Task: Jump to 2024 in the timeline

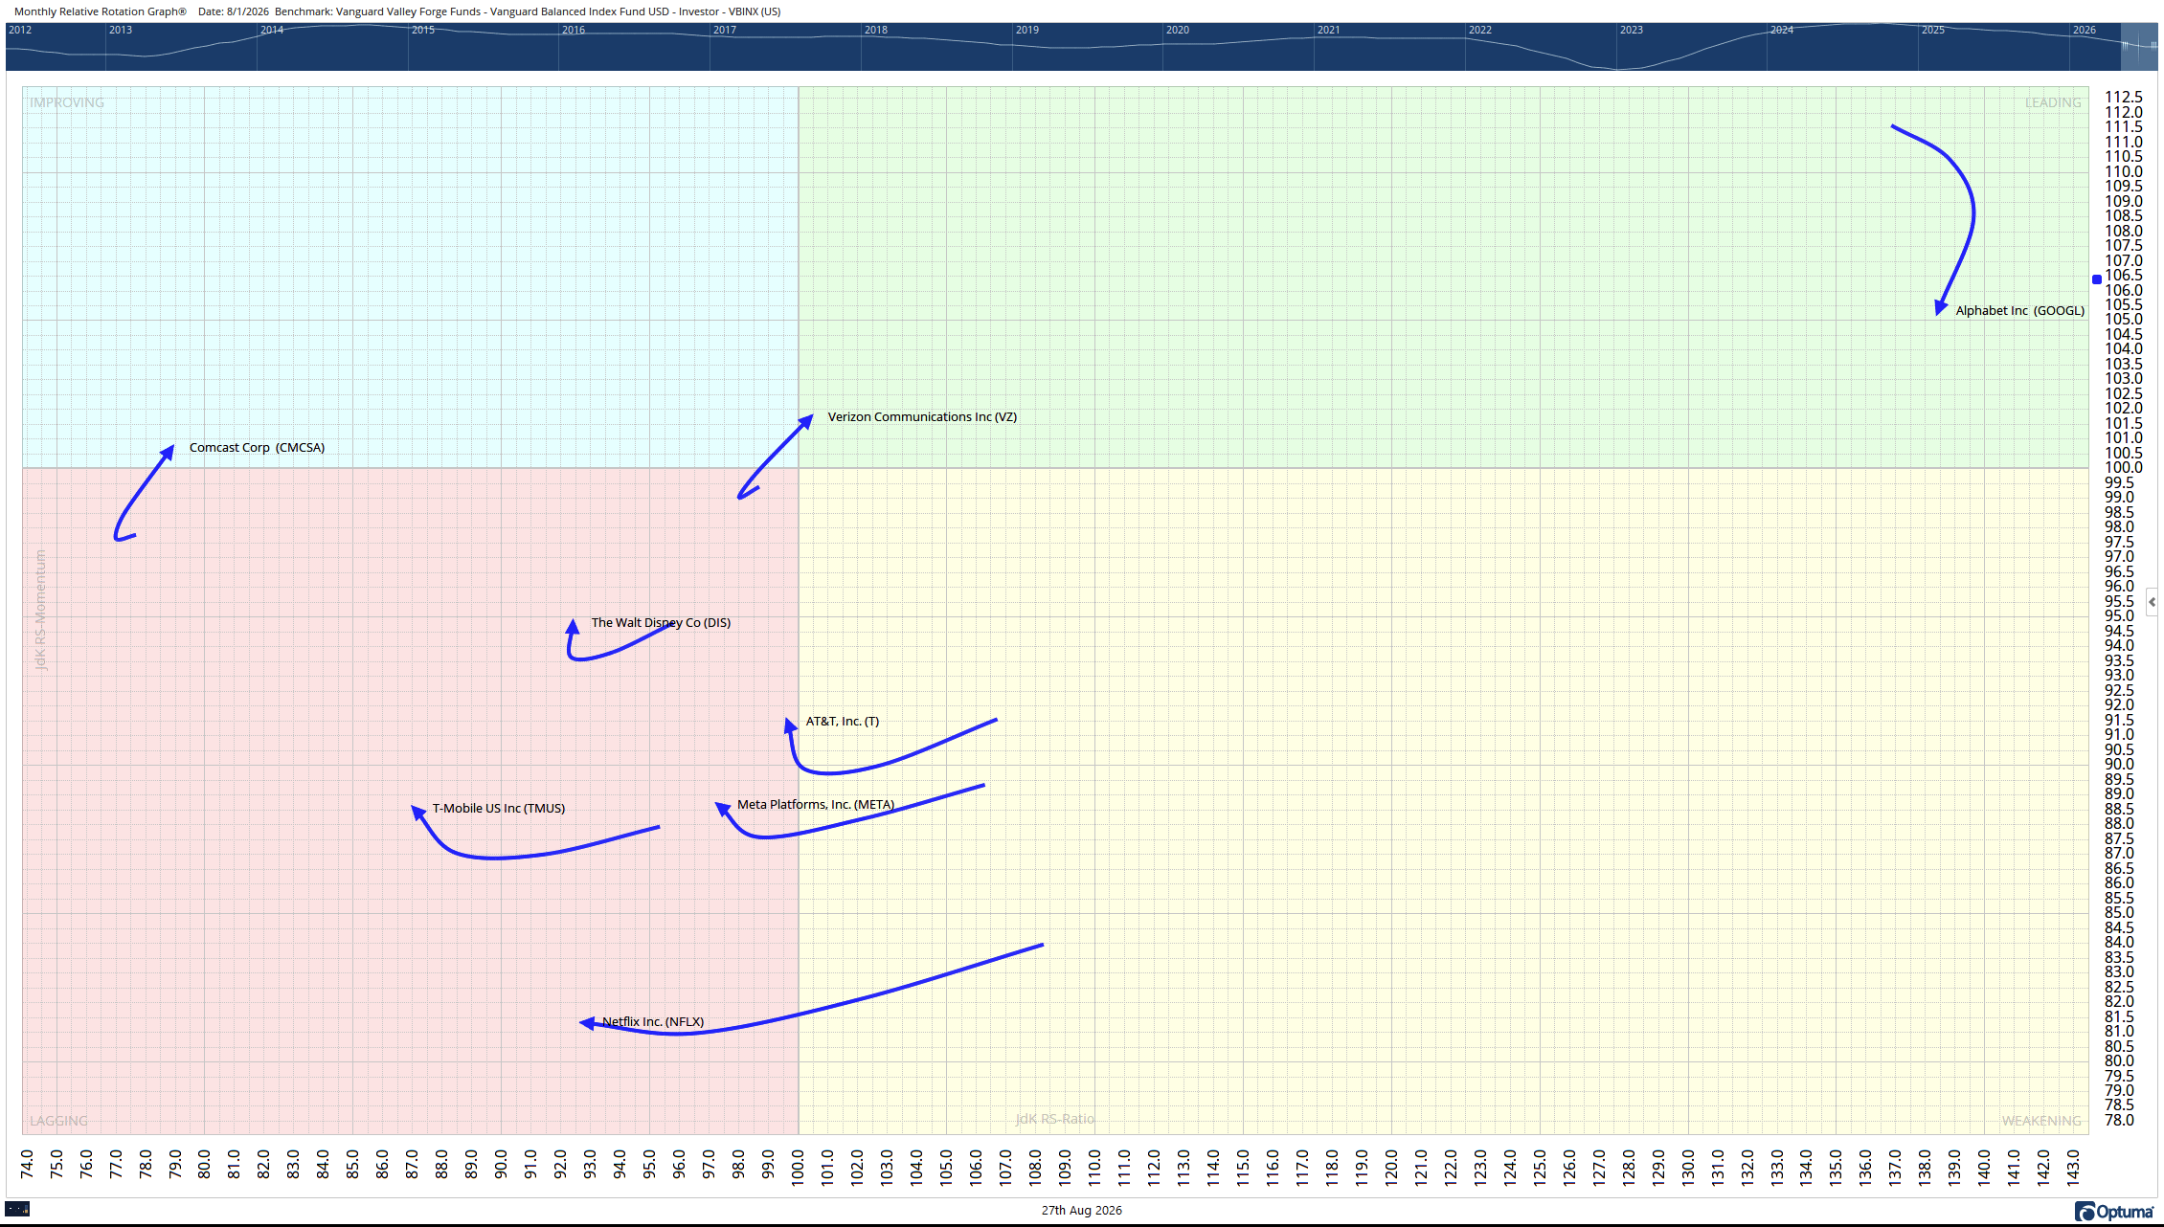Action: coord(1782,30)
